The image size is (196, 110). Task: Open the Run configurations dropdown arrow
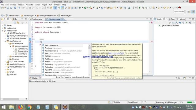click(x=88, y=8)
